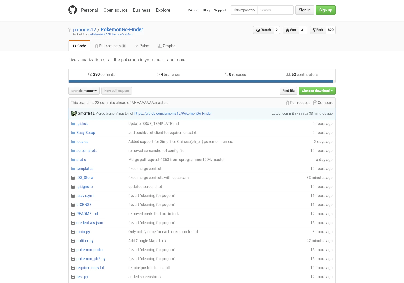The width and height of the screenshot is (404, 283).
Task: Open the 'Only notify once for each nokemon found' commit
Action: (x=163, y=232)
